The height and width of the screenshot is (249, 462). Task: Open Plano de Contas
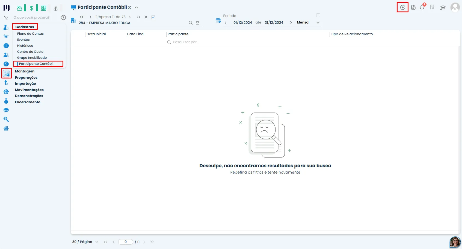coord(30,34)
